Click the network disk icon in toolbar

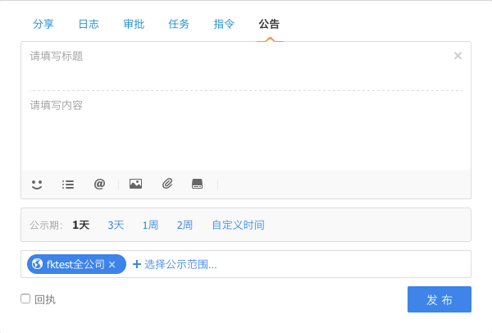tap(197, 185)
